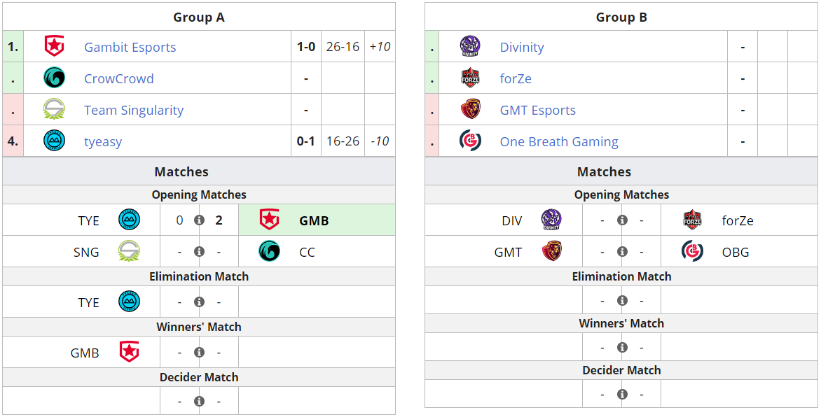The width and height of the screenshot is (821, 417).
Task: Open Group A Decider Match info icon
Action: [199, 402]
